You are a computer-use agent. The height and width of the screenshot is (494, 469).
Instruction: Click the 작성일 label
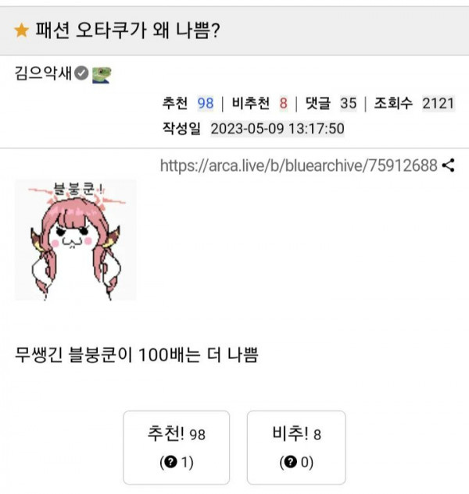(x=181, y=129)
